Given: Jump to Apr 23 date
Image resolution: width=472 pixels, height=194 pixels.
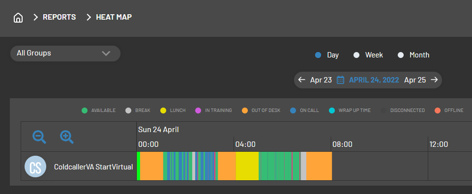Looking at the screenshot, I should (x=321, y=80).
